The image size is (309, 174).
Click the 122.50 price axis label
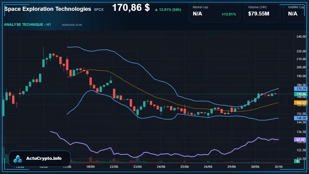301,150
